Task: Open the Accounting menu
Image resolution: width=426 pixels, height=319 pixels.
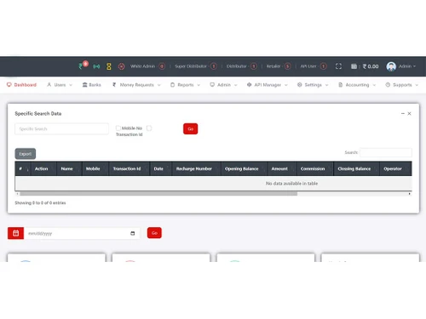Action: tap(357, 85)
